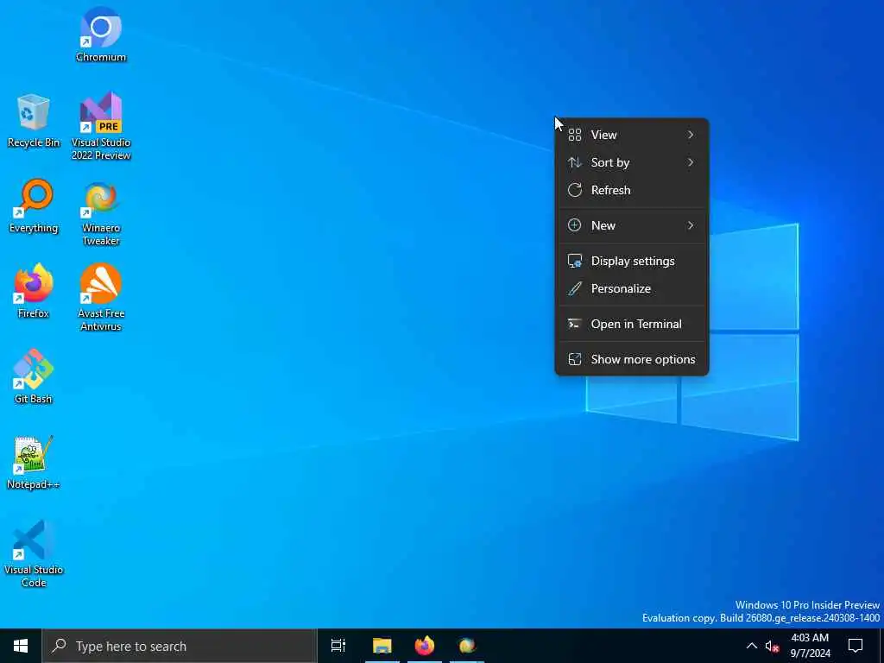Expand the View submenu arrow

tap(691, 135)
